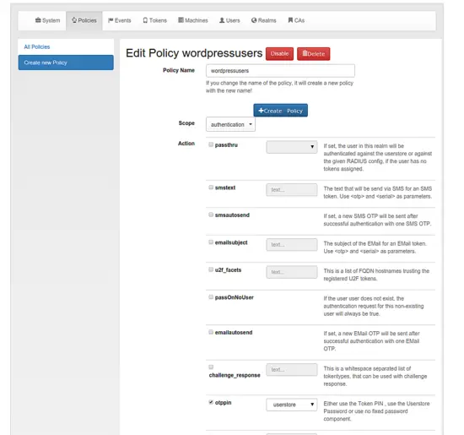Check the challenge_response checkbox
464x435 pixels.
click(211, 367)
